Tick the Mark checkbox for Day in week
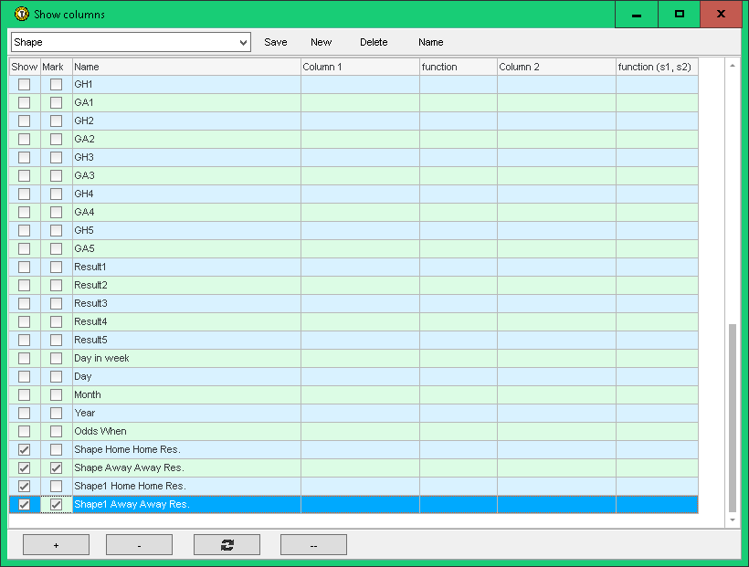Viewport: 749px width, 567px height. click(x=57, y=358)
